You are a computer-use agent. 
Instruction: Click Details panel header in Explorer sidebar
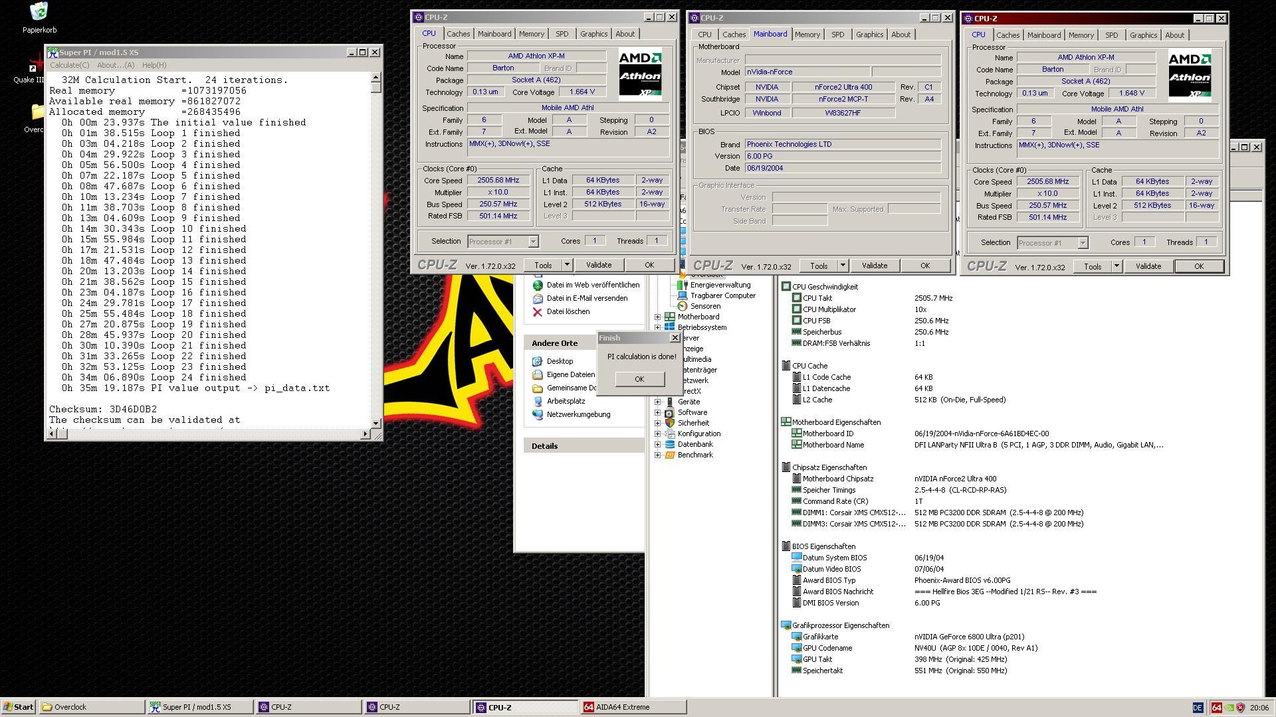(584, 446)
